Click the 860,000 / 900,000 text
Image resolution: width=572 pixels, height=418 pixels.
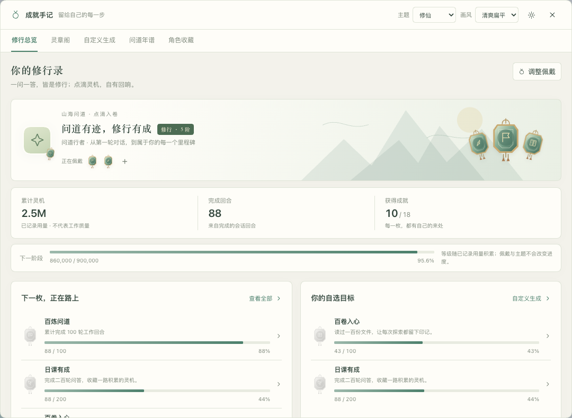pyautogui.click(x=74, y=260)
